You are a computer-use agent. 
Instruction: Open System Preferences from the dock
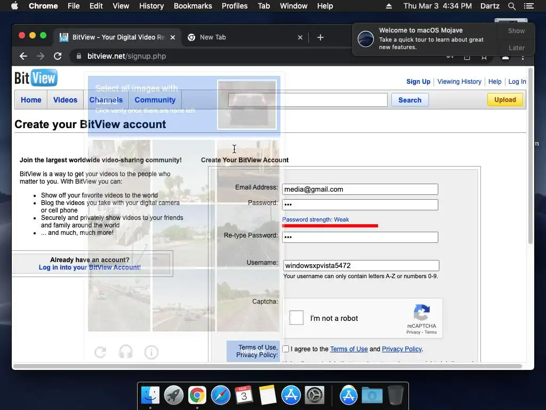click(315, 396)
